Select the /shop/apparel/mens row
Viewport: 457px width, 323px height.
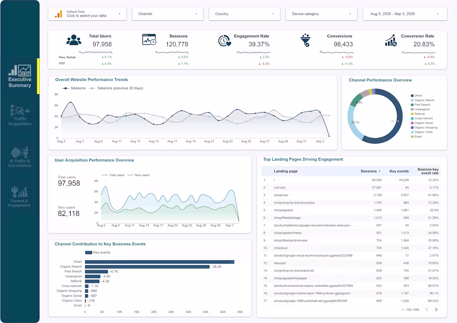coord(351,233)
